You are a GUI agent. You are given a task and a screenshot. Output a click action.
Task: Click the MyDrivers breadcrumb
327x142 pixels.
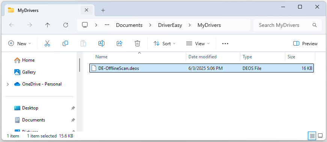[x=209, y=25]
